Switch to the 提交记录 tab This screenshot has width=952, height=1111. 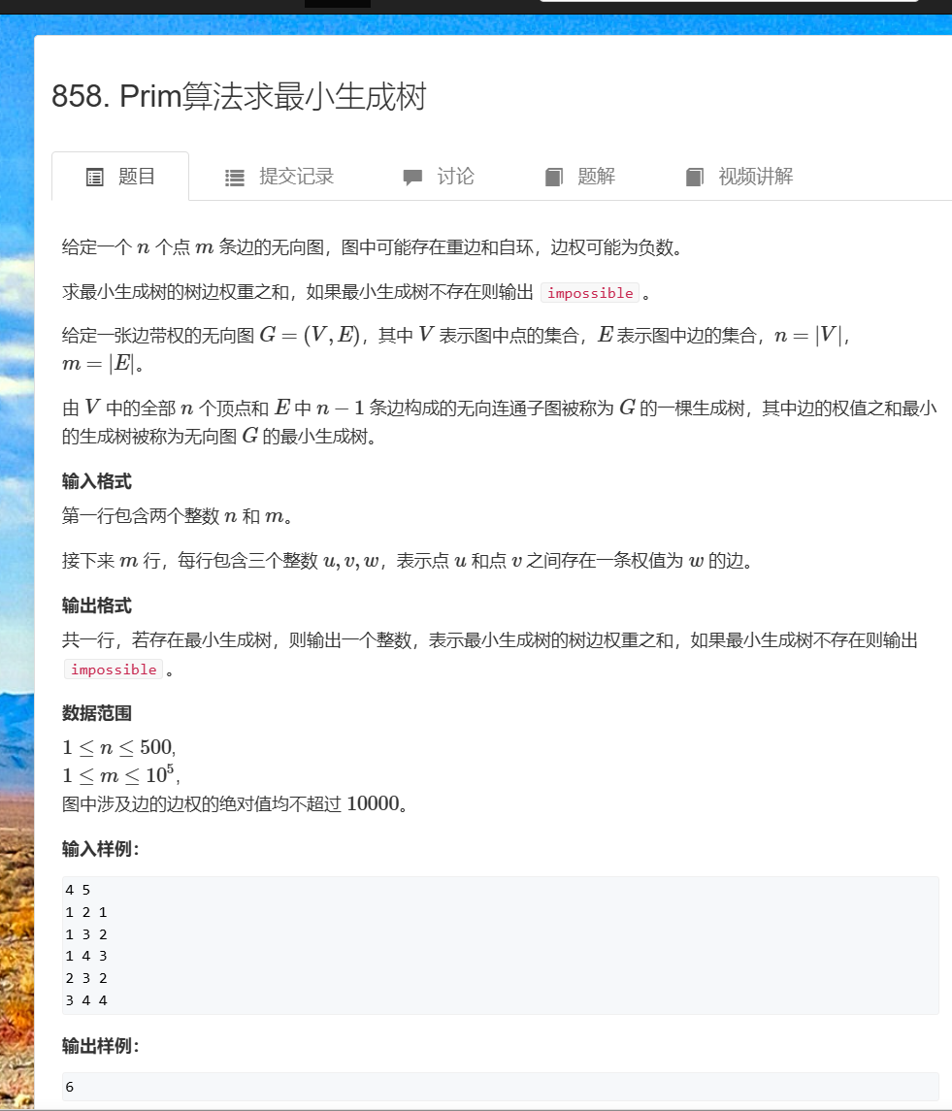[279, 177]
